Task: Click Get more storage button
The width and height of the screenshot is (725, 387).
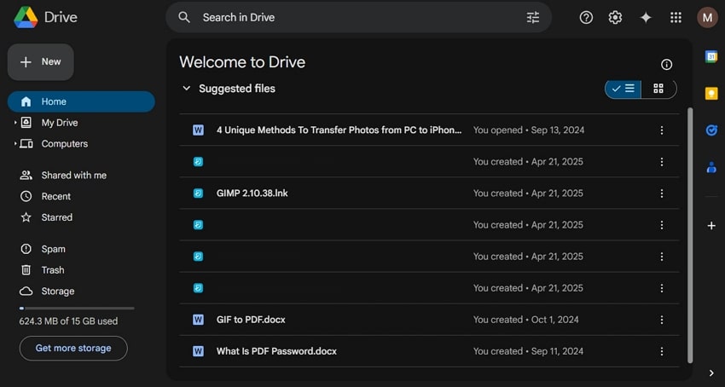Action: coord(73,348)
